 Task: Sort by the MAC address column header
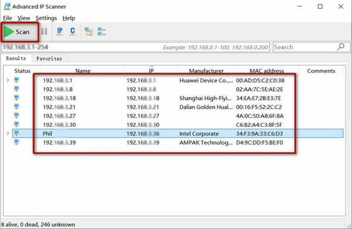coord(267,71)
